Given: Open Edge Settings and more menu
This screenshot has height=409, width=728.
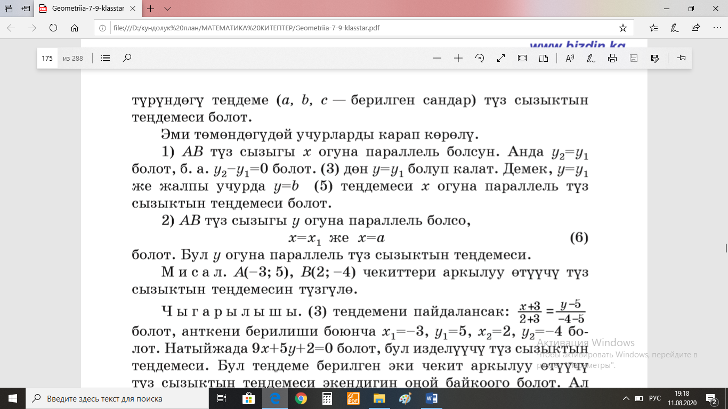Looking at the screenshot, I should [x=716, y=28].
